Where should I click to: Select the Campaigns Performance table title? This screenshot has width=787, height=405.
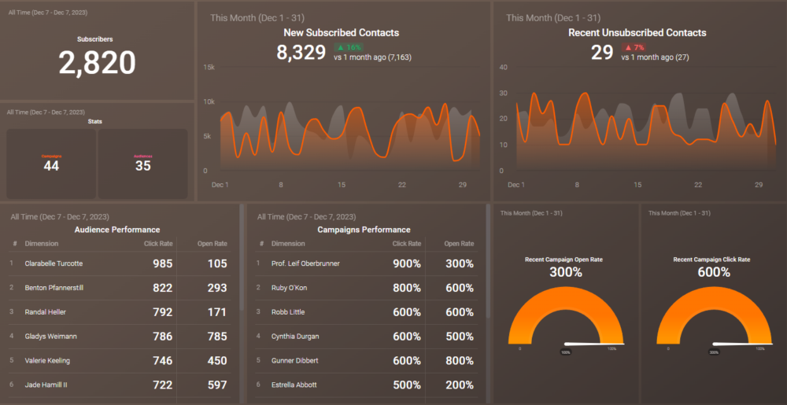(364, 230)
